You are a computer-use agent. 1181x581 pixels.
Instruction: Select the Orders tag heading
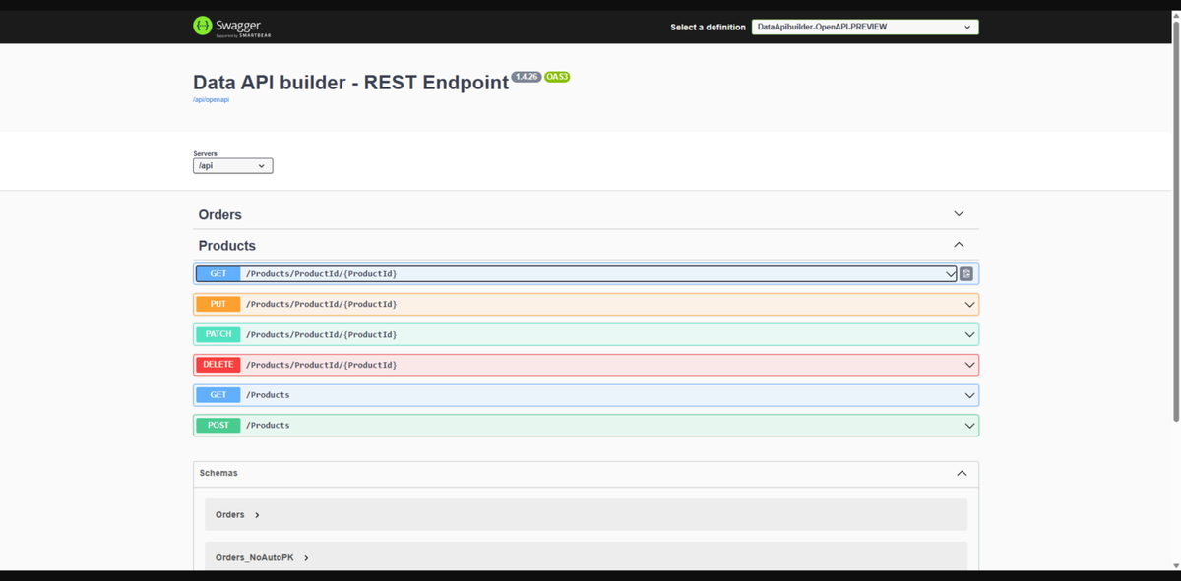[x=220, y=215]
